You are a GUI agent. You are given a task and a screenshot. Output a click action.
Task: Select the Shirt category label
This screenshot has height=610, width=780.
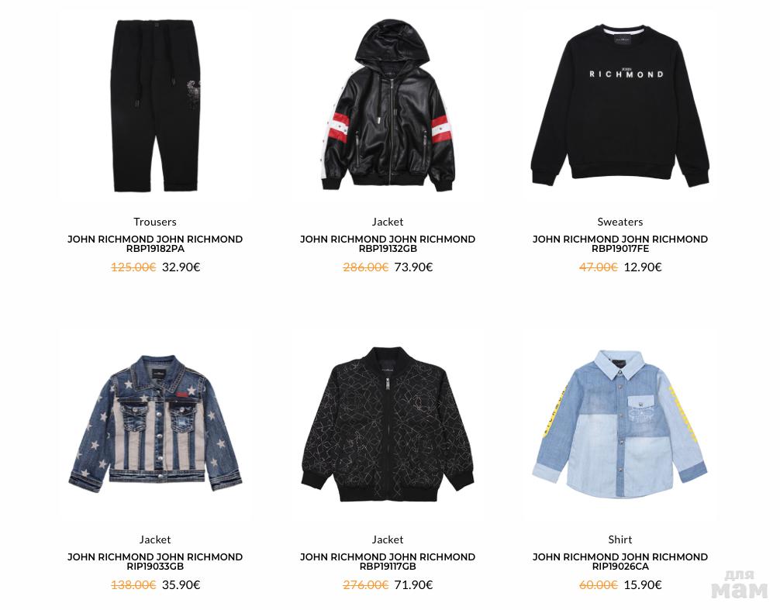coord(620,539)
